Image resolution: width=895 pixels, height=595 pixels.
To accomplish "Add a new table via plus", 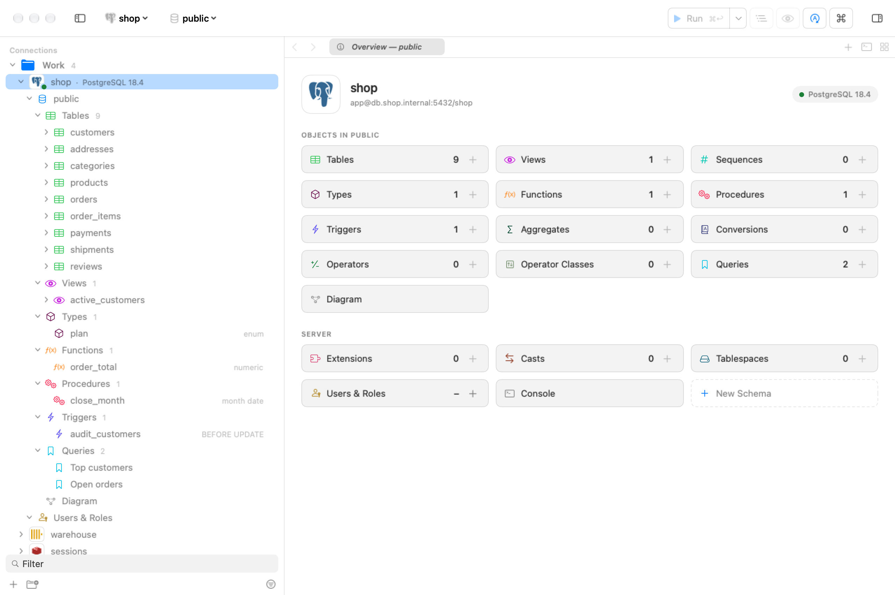I will [x=473, y=159].
